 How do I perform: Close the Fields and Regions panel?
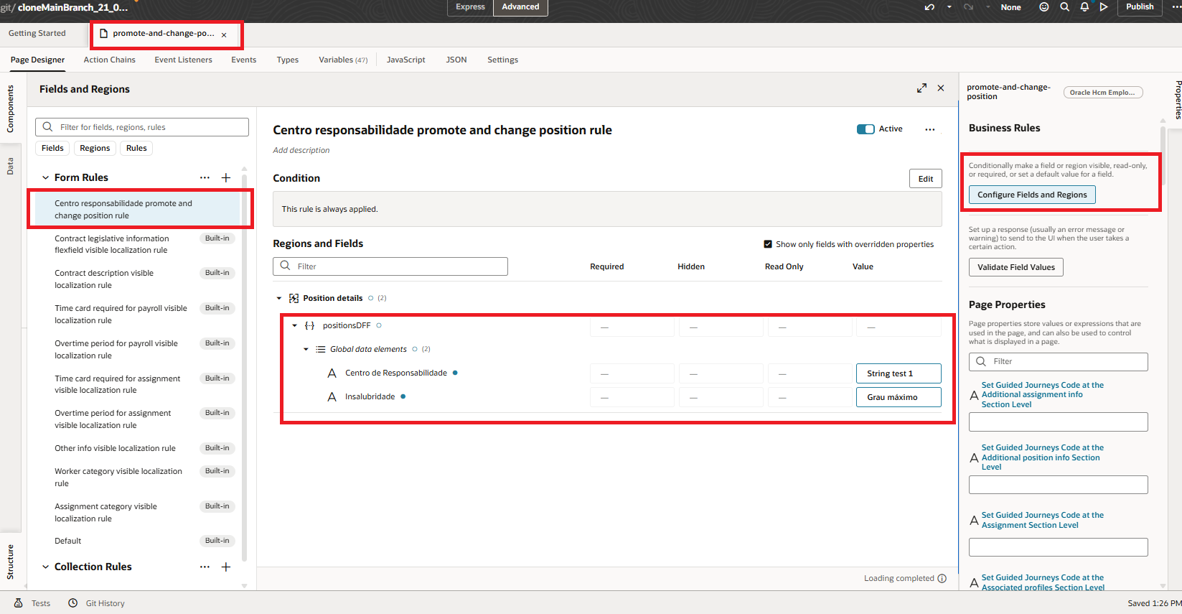point(941,88)
